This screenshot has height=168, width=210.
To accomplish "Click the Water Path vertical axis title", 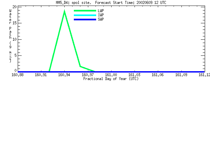I will 10,36.
